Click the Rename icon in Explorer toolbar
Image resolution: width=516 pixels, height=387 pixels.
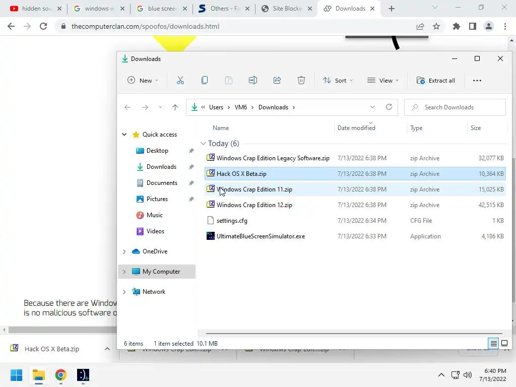tap(253, 80)
